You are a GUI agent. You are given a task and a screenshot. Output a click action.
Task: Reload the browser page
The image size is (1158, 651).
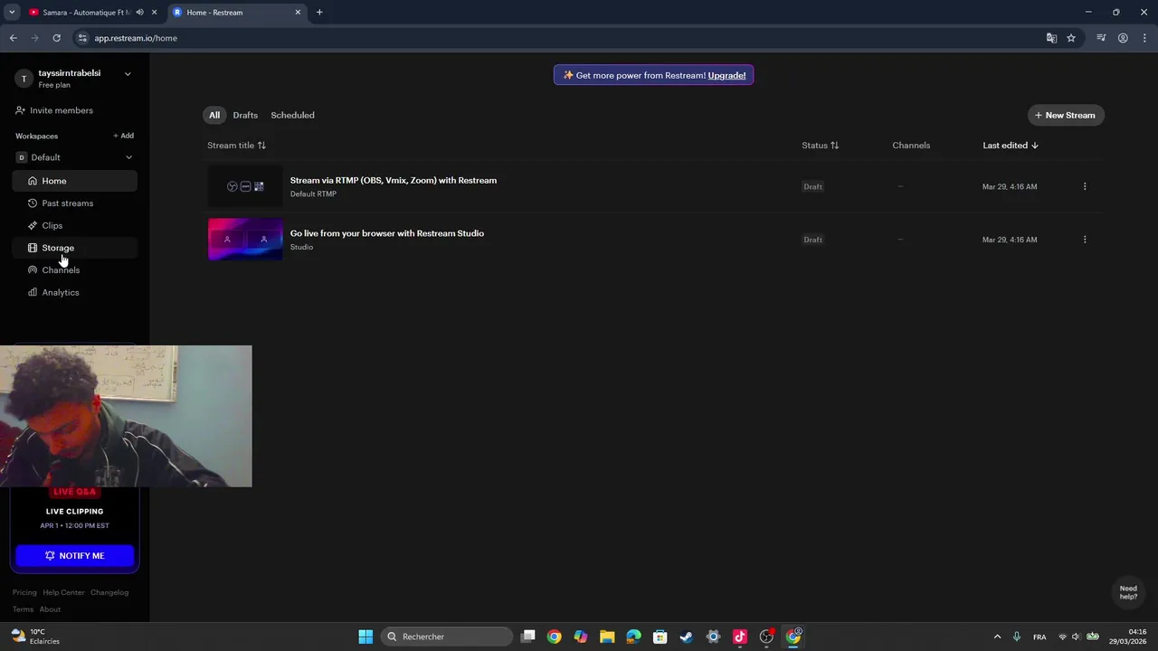coord(56,38)
